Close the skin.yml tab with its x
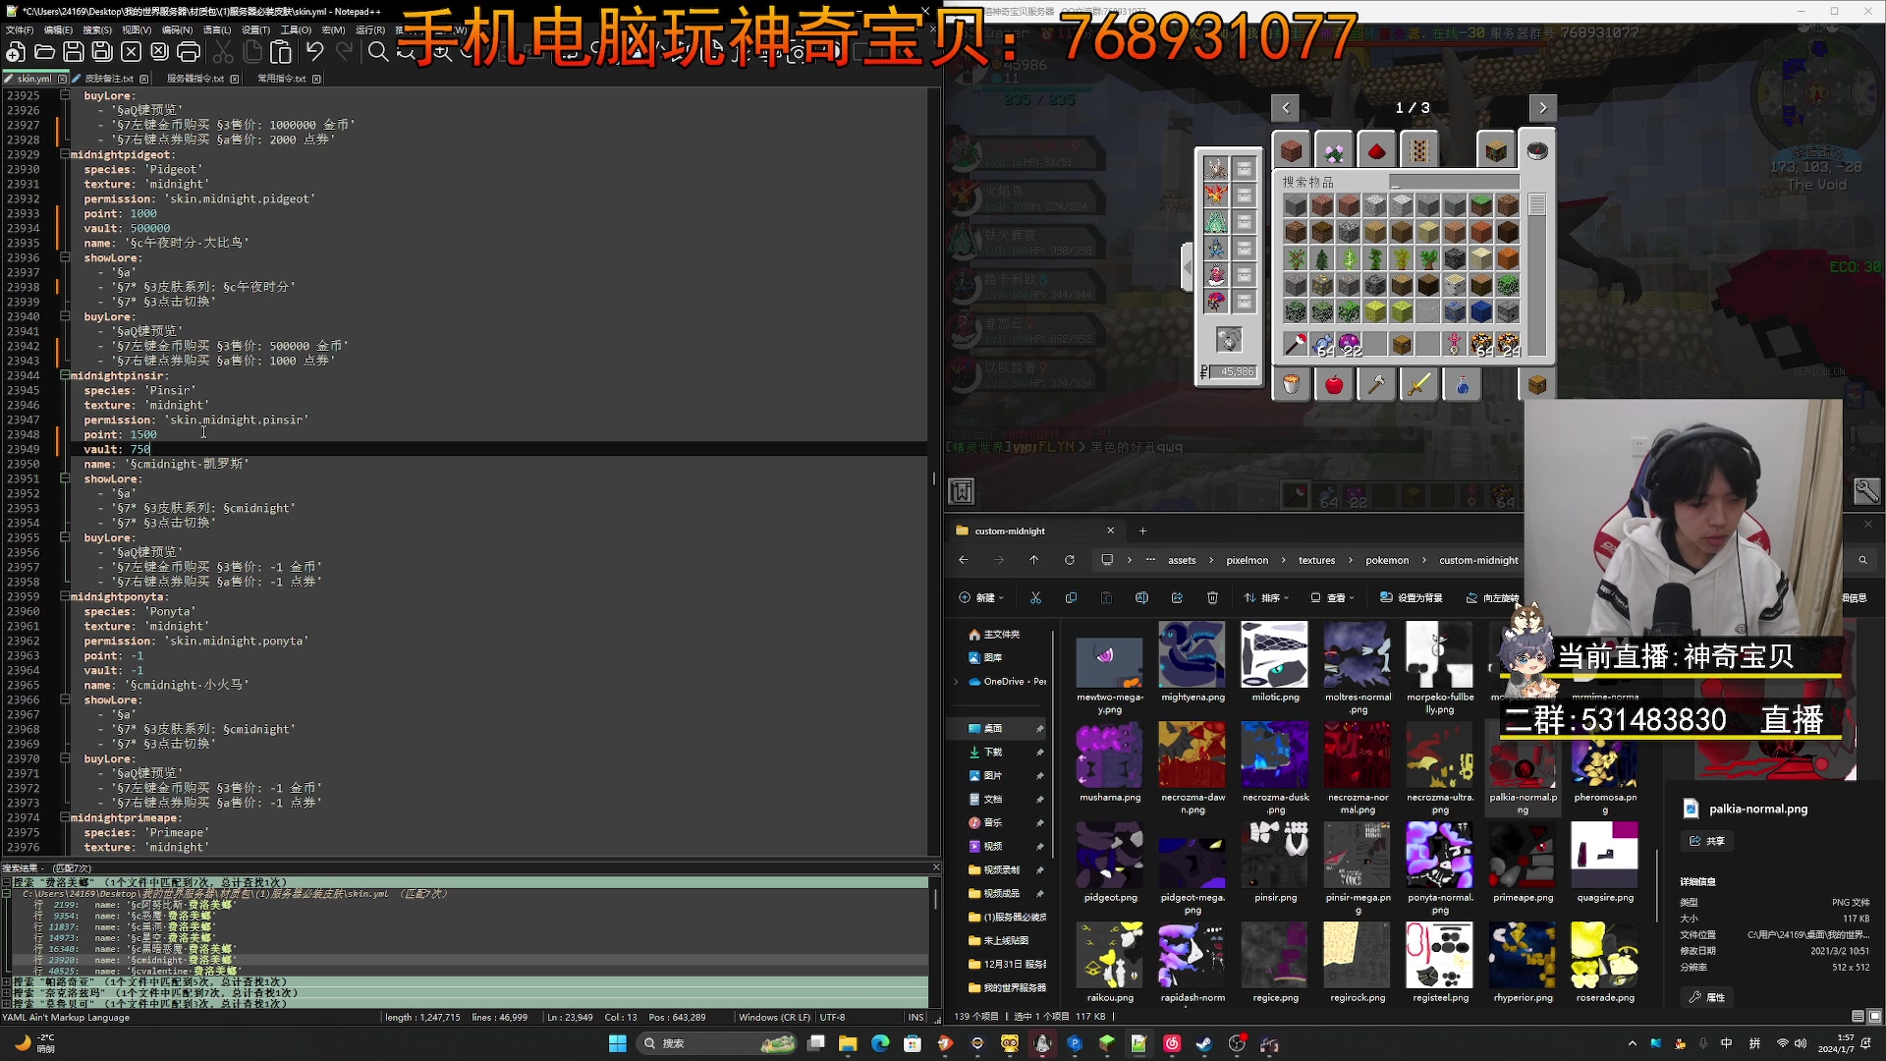 [x=63, y=79]
